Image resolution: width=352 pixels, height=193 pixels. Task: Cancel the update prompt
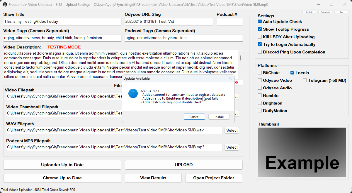[194, 117]
